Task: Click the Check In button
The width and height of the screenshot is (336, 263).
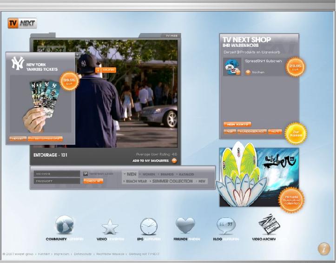Action: pyautogui.click(x=93, y=181)
